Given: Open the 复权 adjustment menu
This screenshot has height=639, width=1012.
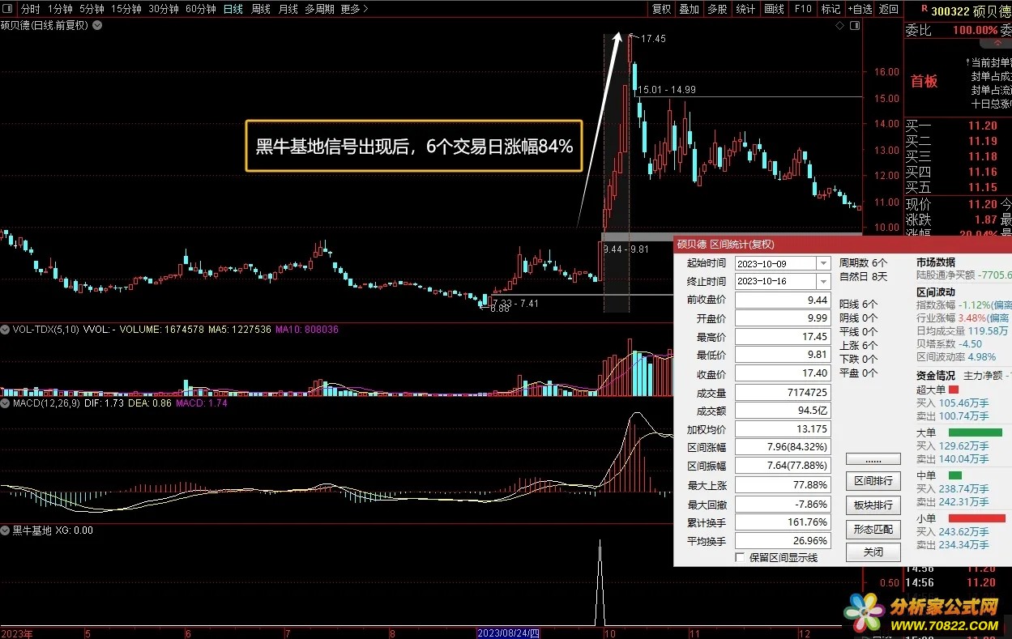Looking at the screenshot, I should click(661, 9).
